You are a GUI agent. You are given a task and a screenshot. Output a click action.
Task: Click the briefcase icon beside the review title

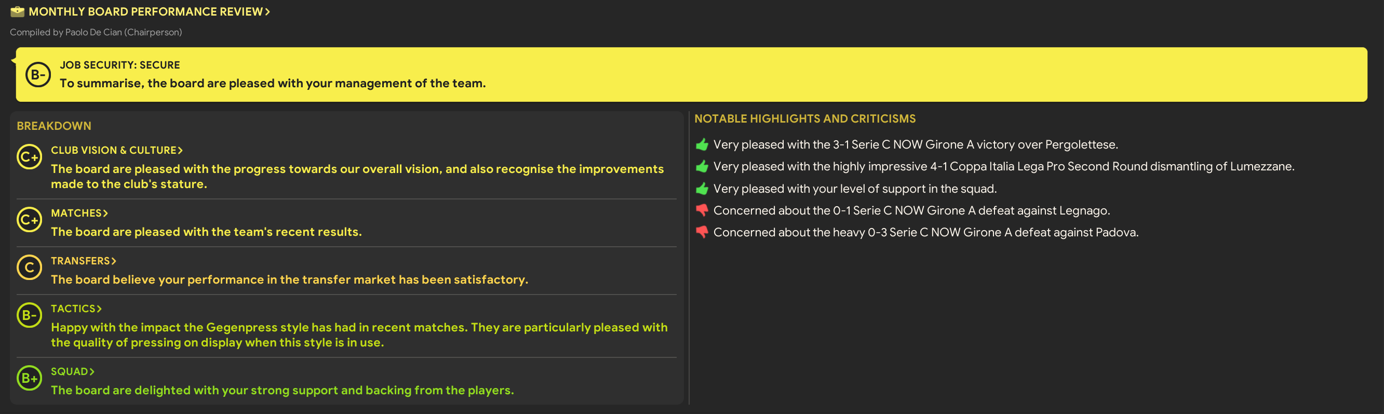17,11
